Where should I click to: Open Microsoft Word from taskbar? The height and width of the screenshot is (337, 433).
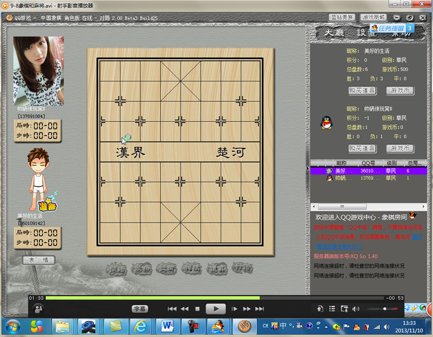(166, 327)
